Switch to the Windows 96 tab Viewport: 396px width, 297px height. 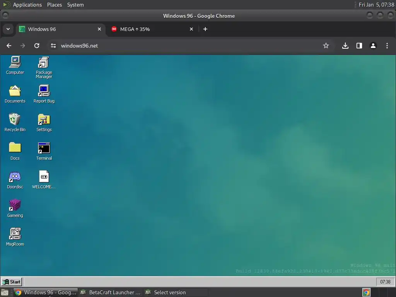tap(61, 29)
